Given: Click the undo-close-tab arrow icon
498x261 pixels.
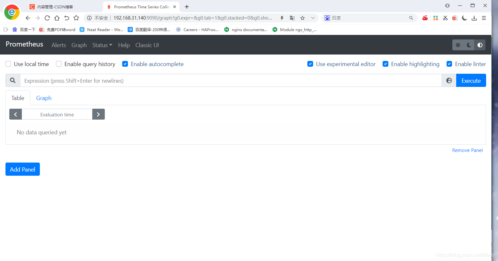Looking at the screenshot, I should tap(67, 18).
